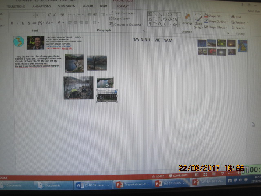
Task: Click the Find binoculars icon
Action: (233, 17)
